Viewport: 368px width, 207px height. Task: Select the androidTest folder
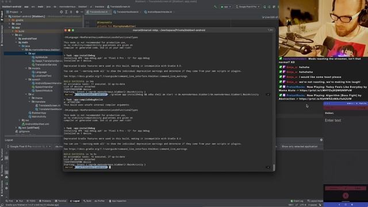28,39
